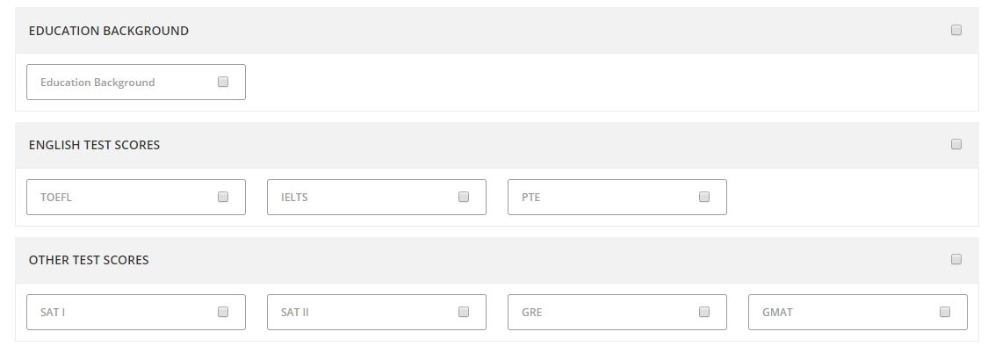This screenshot has width=988, height=346.
Task: Enable the TOEFL checkbox
Action: point(223,197)
